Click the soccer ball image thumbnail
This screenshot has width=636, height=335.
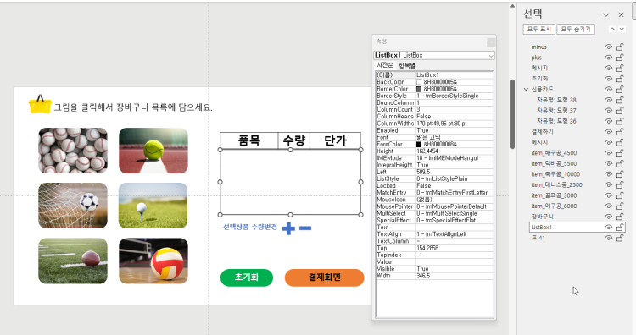(73, 206)
